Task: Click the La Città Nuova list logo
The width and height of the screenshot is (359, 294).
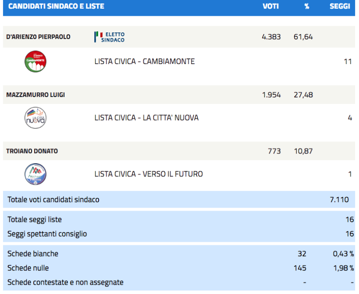Action: [x=36, y=118]
